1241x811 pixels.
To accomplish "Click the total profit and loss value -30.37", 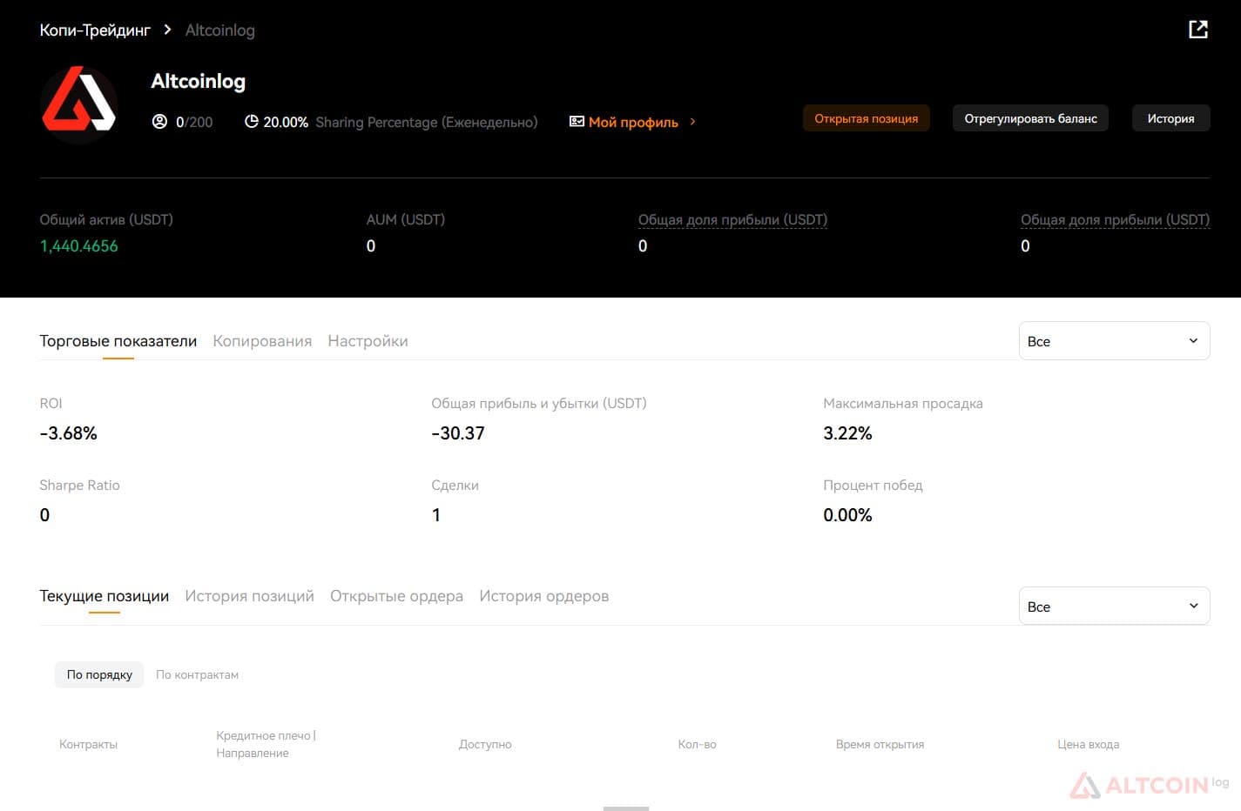I will click(458, 433).
